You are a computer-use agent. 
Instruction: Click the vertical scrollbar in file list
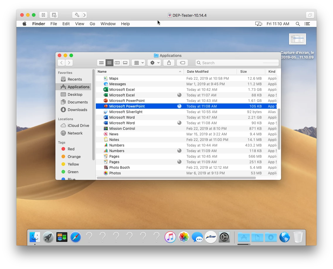click(279, 129)
